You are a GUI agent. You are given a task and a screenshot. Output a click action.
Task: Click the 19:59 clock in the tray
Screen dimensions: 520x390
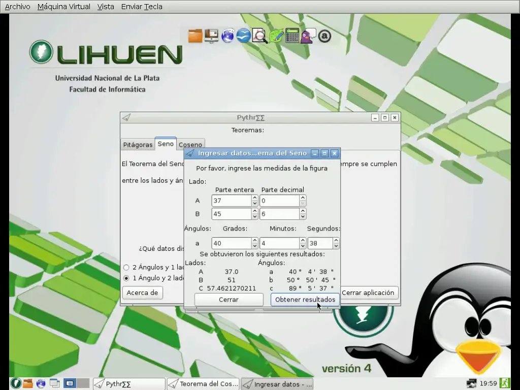[488, 384]
